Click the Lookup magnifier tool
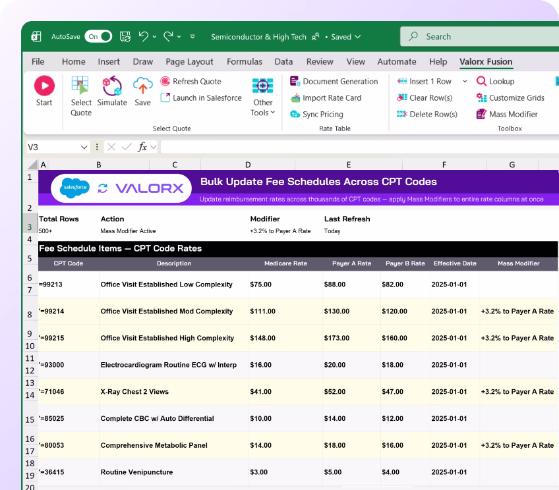The width and height of the screenshot is (559, 490). click(x=495, y=81)
